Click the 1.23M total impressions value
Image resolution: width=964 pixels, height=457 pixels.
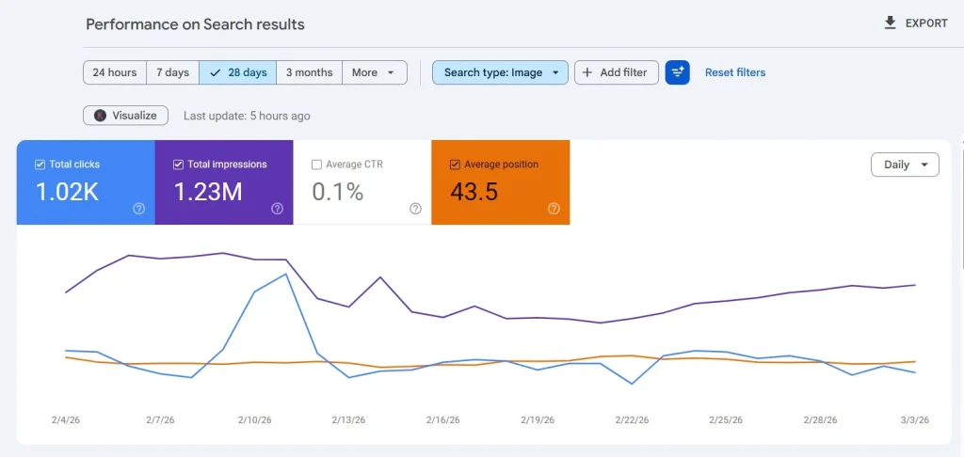[x=208, y=192]
